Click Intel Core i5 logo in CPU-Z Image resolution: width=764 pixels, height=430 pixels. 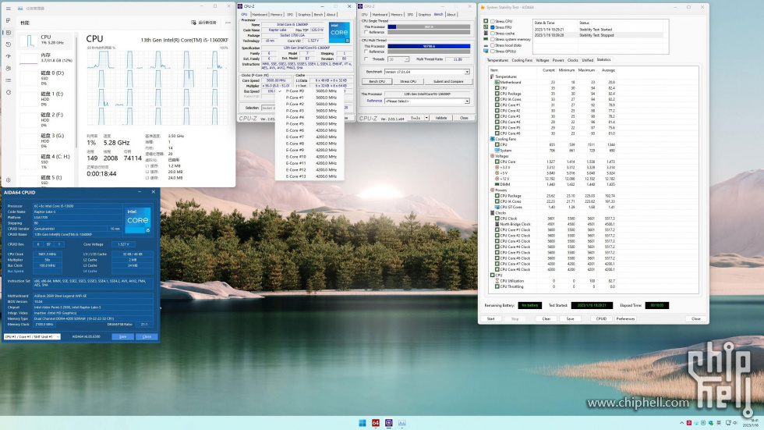pyautogui.click(x=339, y=32)
